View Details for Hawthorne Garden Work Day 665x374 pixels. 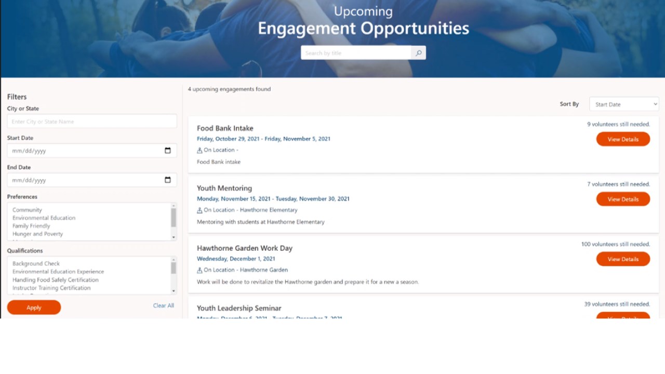pos(623,259)
